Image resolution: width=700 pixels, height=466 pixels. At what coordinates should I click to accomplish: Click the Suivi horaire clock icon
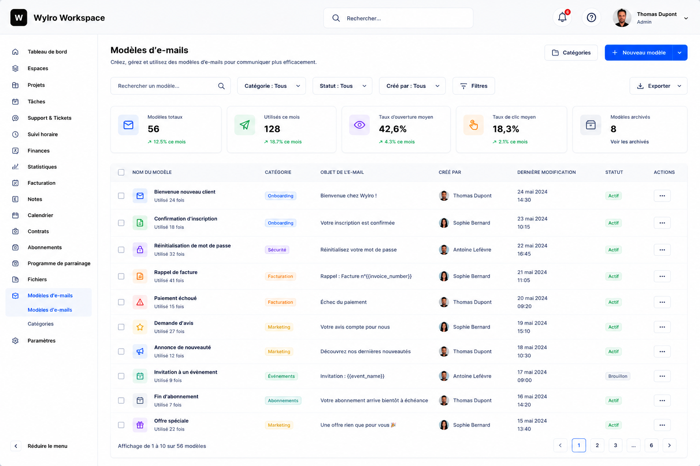[x=15, y=134]
